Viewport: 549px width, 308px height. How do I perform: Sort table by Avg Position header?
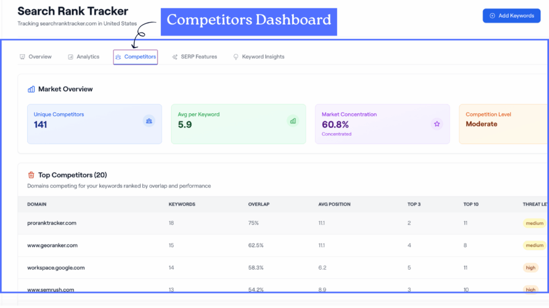[x=334, y=204]
